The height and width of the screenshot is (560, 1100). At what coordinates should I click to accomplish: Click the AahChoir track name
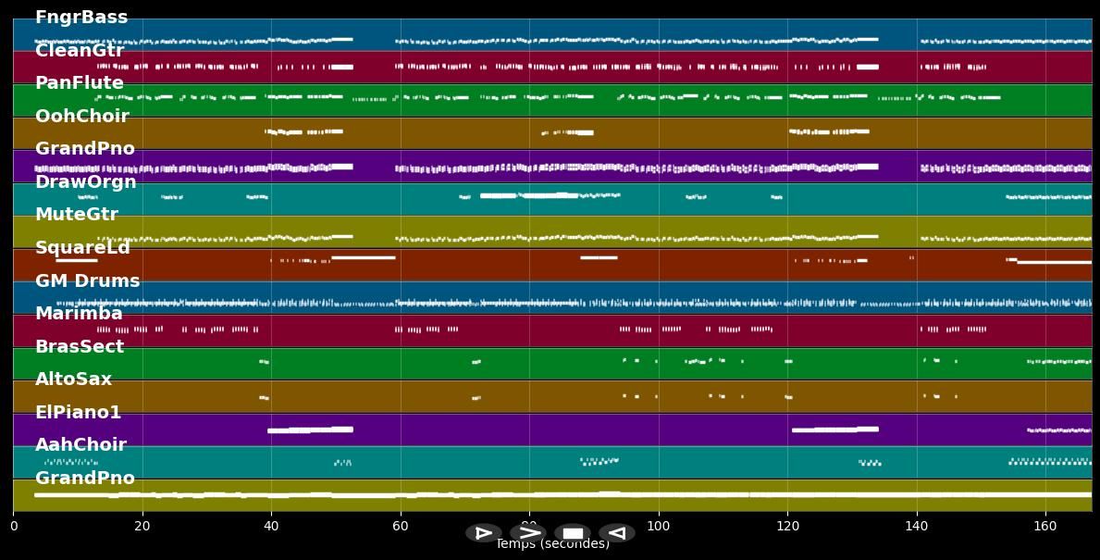[x=81, y=445]
